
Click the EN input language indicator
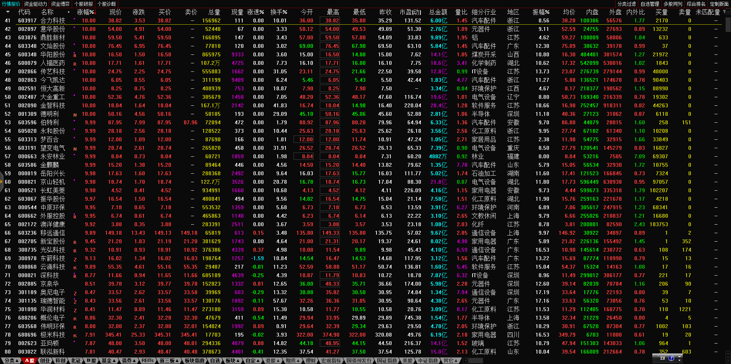pyautogui.click(x=663, y=358)
